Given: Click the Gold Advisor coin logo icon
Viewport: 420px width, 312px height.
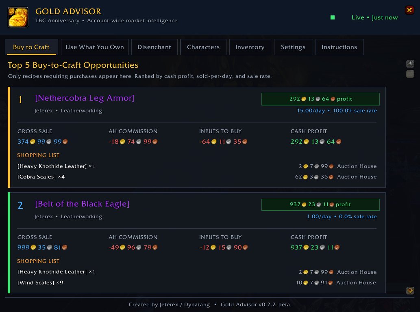Looking at the screenshot, I should click(18, 17).
